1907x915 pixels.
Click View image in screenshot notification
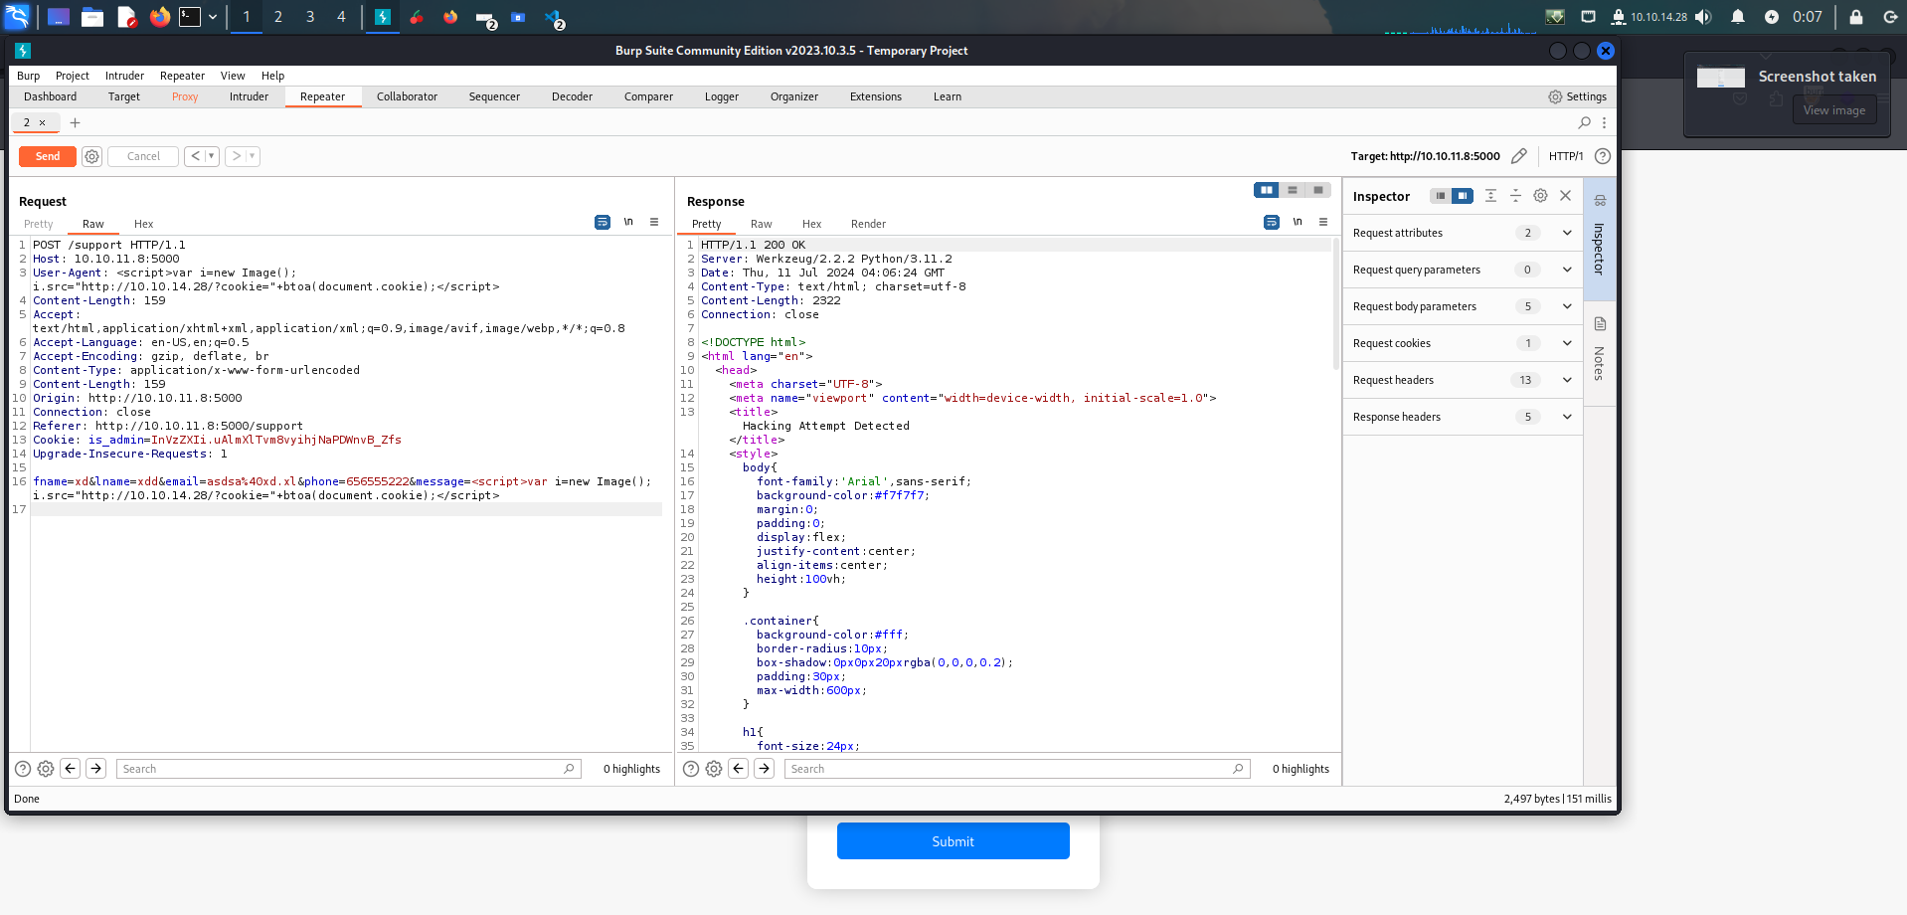click(1834, 110)
